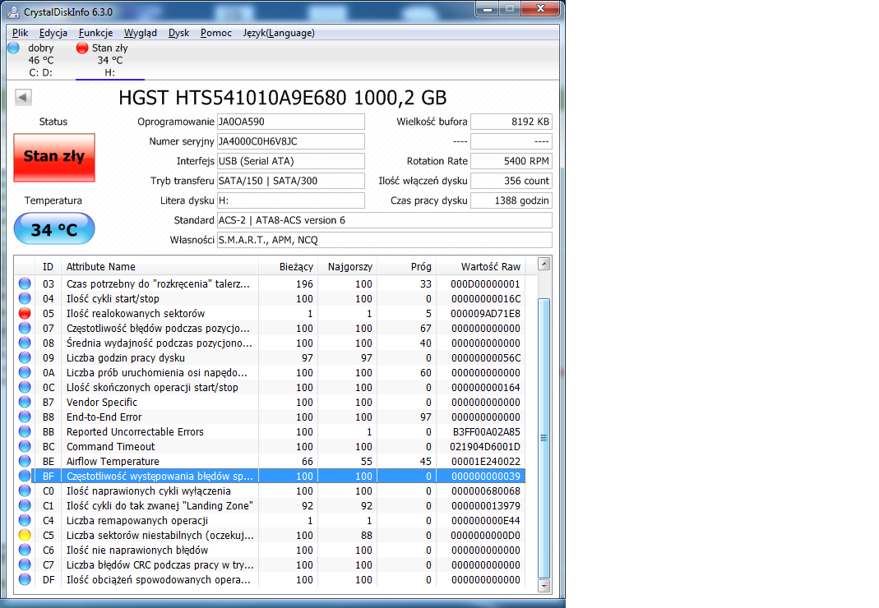879x608 pixels.
Task: Click blue status dot for attribute 08
Action: (x=25, y=343)
